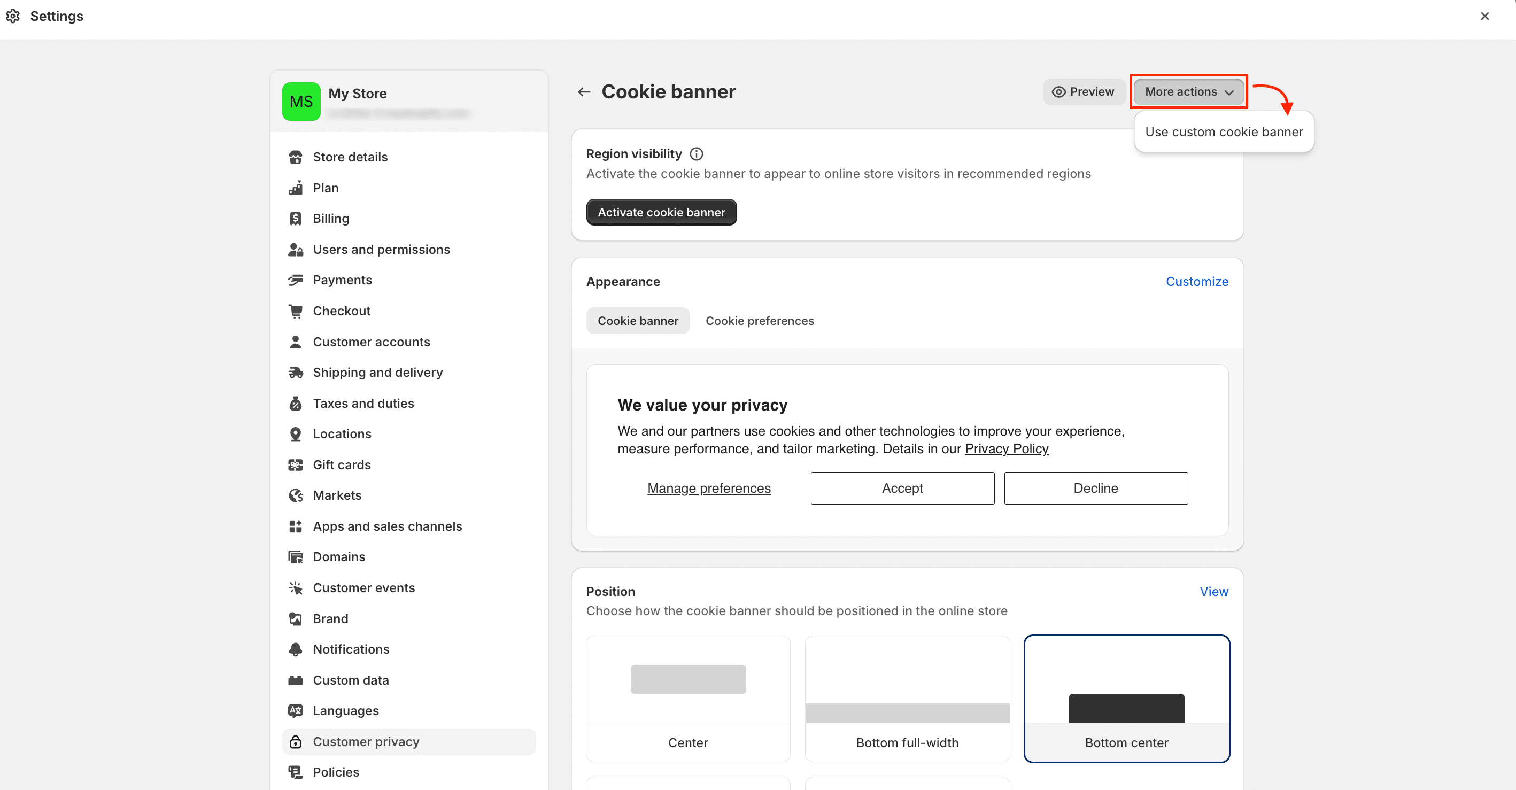Click the Settings gear icon
This screenshot has height=790, width=1516.
tap(13, 16)
